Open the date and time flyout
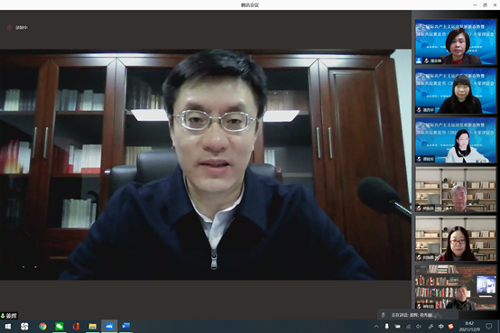The image size is (500, 333). 469,327
